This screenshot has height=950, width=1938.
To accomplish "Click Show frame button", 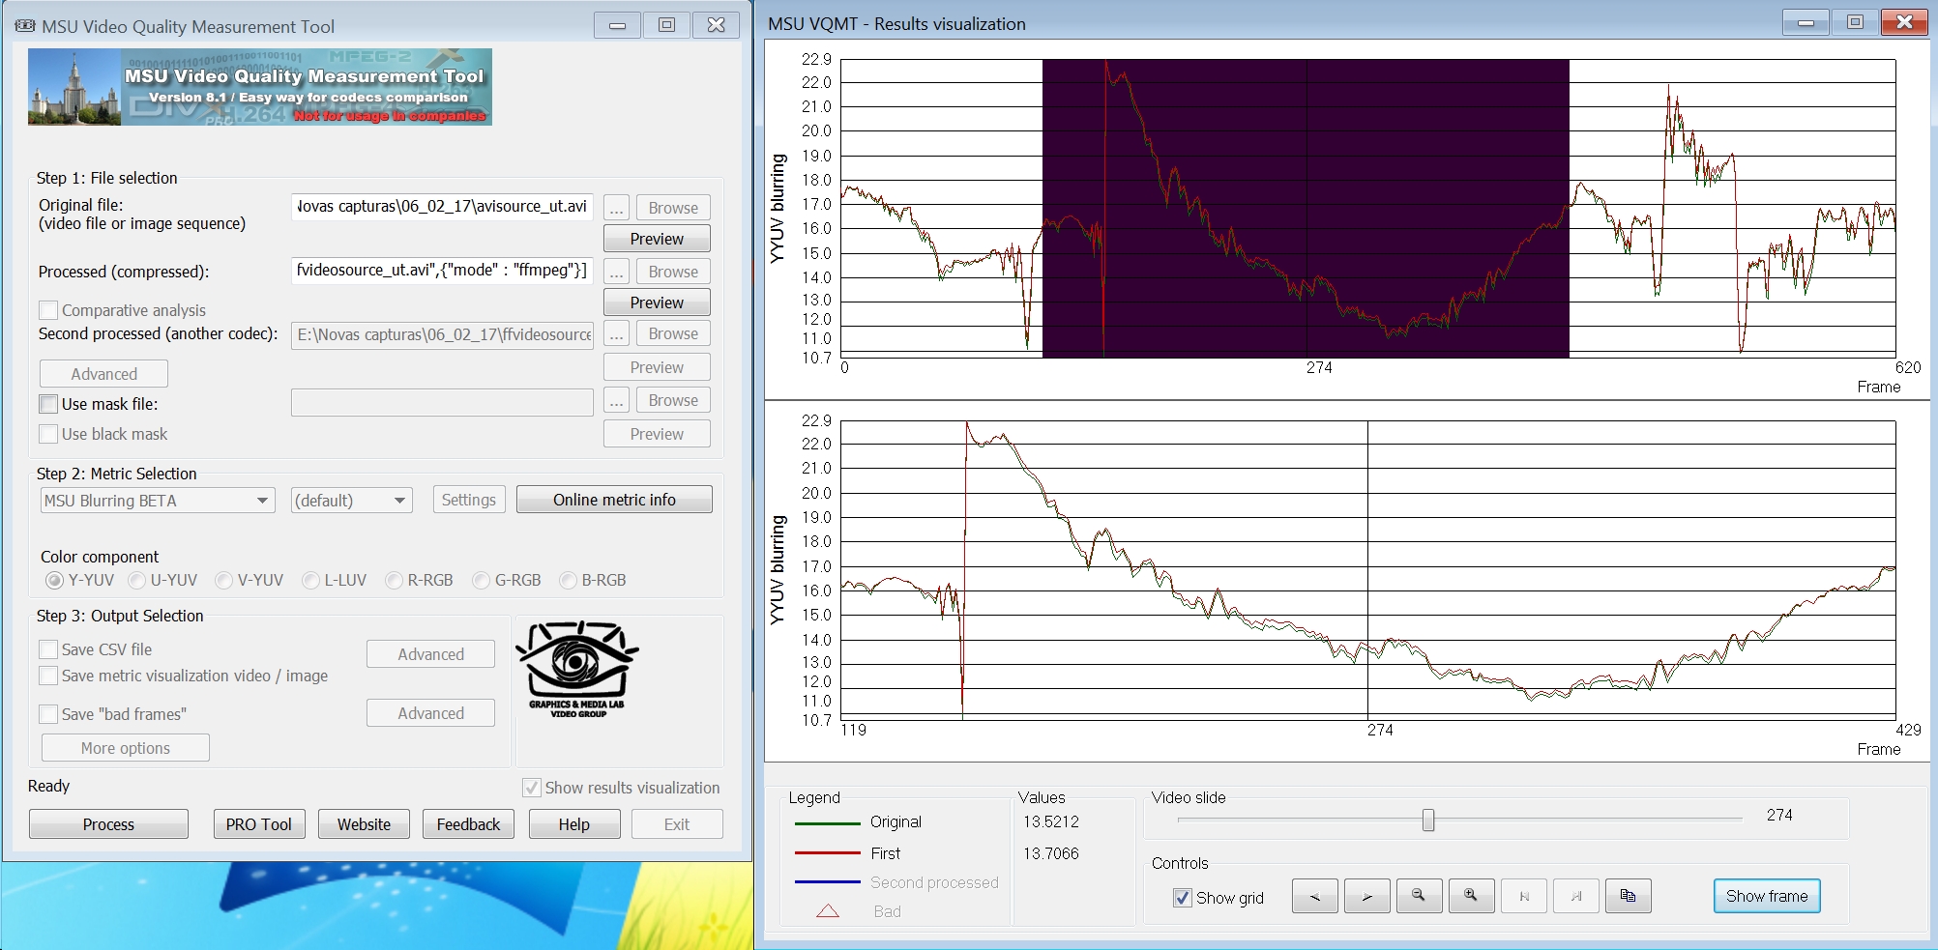I will click(1767, 896).
